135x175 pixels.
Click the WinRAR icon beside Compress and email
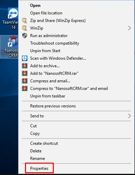[x=25, y=81]
